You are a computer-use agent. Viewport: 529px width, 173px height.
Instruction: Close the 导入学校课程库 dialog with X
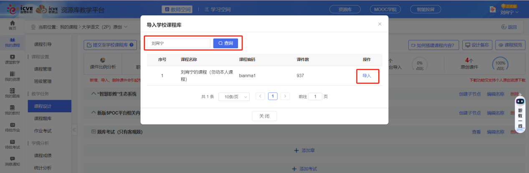coord(380,24)
